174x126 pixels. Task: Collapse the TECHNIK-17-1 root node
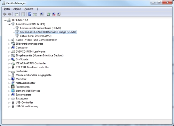coord(5,20)
